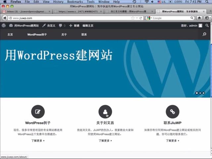This screenshot has height=159, width=212.
Task: Open the History menu
Action: (x=58, y=2)
